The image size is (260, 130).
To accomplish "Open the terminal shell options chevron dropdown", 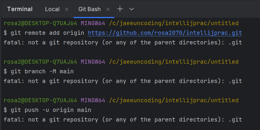I will click(x=132, y=9).
